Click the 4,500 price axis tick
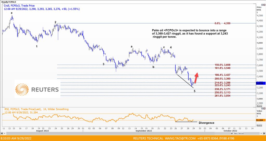 tap(260, 16)
